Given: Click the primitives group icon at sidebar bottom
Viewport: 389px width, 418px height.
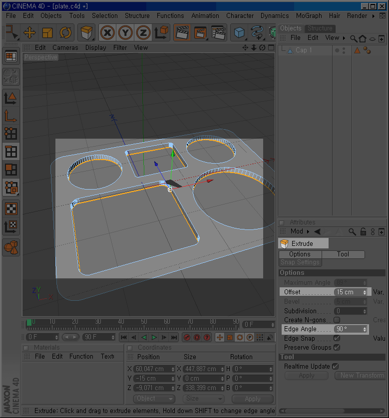Looking at the screenshot, I should point(11,247).
